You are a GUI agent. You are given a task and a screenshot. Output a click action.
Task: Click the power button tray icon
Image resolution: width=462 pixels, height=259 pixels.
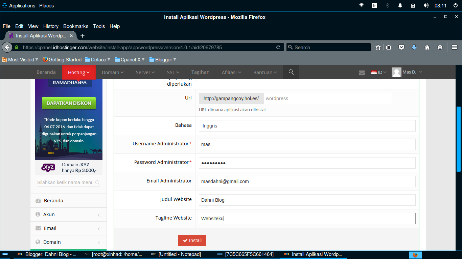pyautogui.click(x=455, y=5)
